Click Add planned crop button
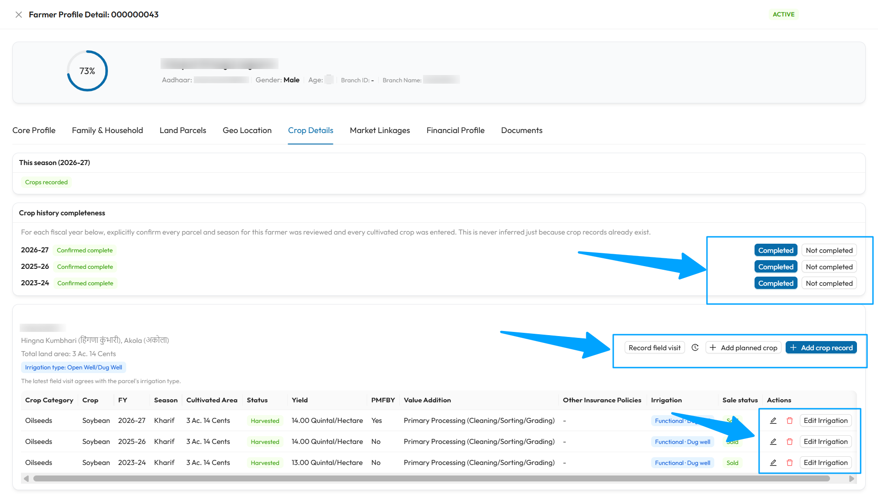 (744, 347)
